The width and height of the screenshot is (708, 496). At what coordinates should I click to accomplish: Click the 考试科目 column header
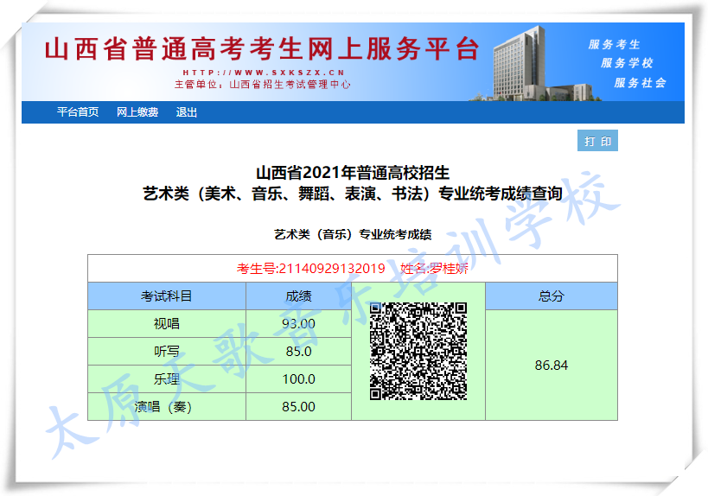click(167, 296)
